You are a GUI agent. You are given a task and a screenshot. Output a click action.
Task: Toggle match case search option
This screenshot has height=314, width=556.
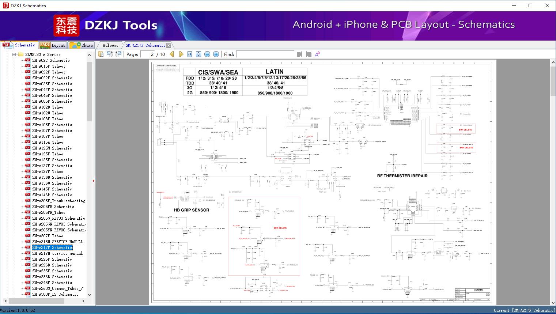coord(317,54)
